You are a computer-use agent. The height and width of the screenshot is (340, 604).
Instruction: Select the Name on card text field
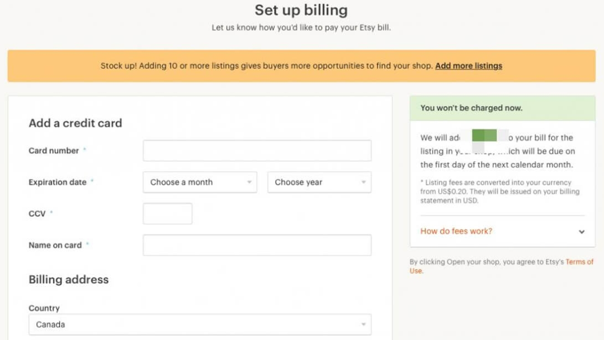[257, 245]
